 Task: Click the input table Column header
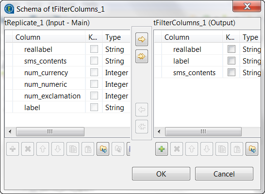coord(49,37)
